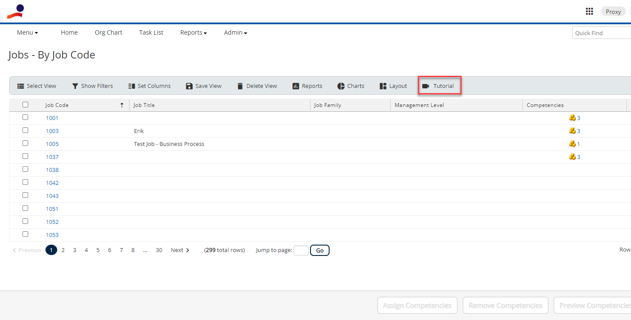Click the Set Columns icon

pos(132,86)
